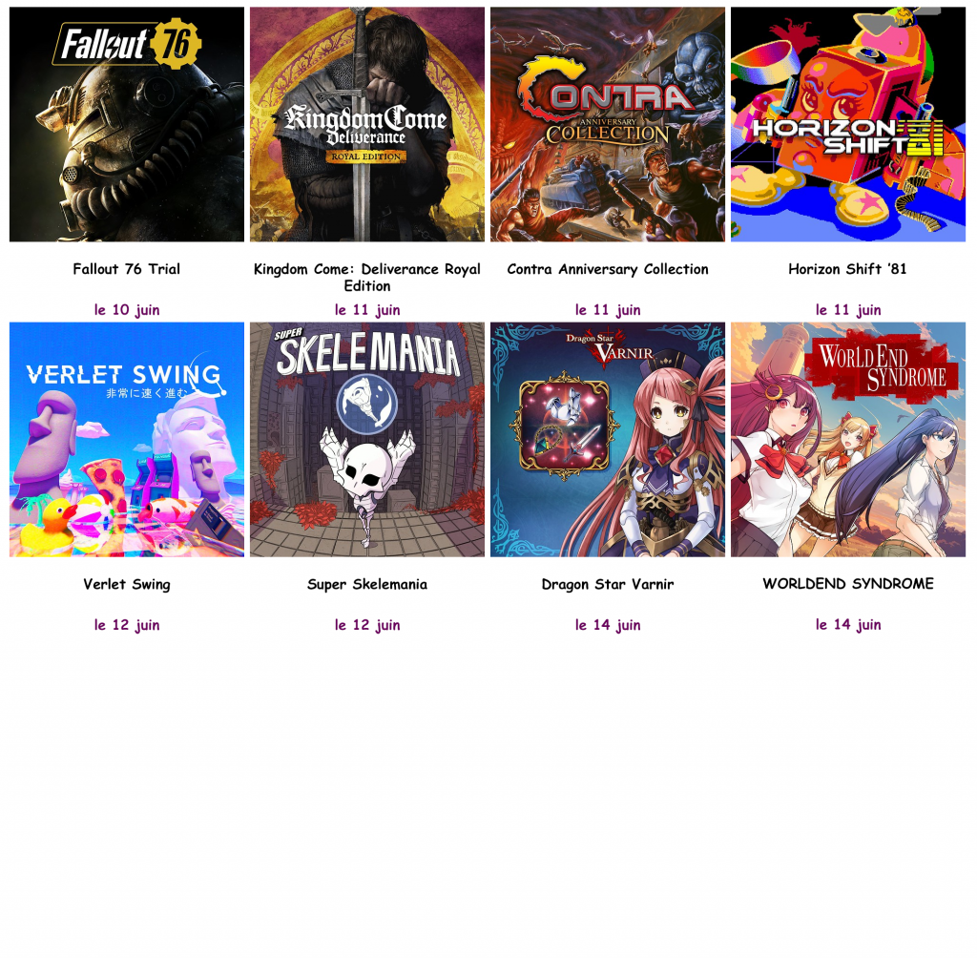
Task: Follow the Dragon Star Varnir title link
Action: [x=608, y=585]
